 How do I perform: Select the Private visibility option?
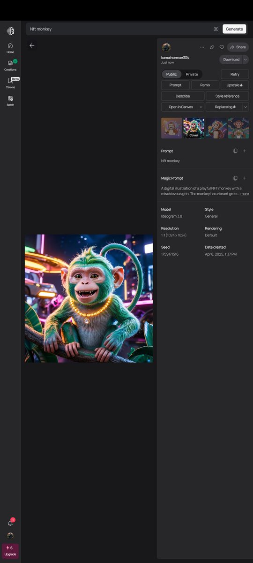pos(192,74)
